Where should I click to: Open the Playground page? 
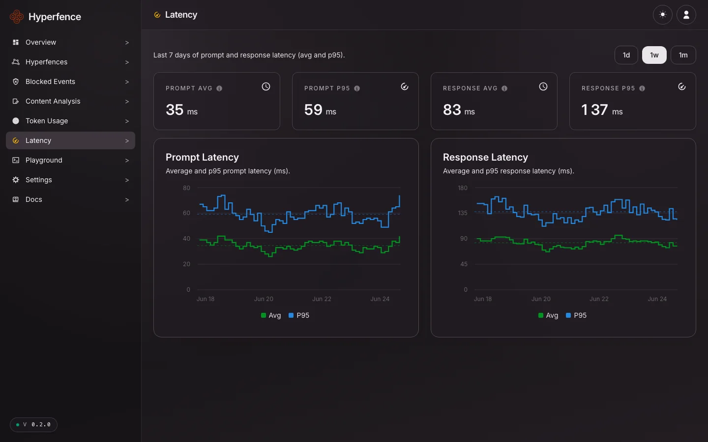pos(70,160)
